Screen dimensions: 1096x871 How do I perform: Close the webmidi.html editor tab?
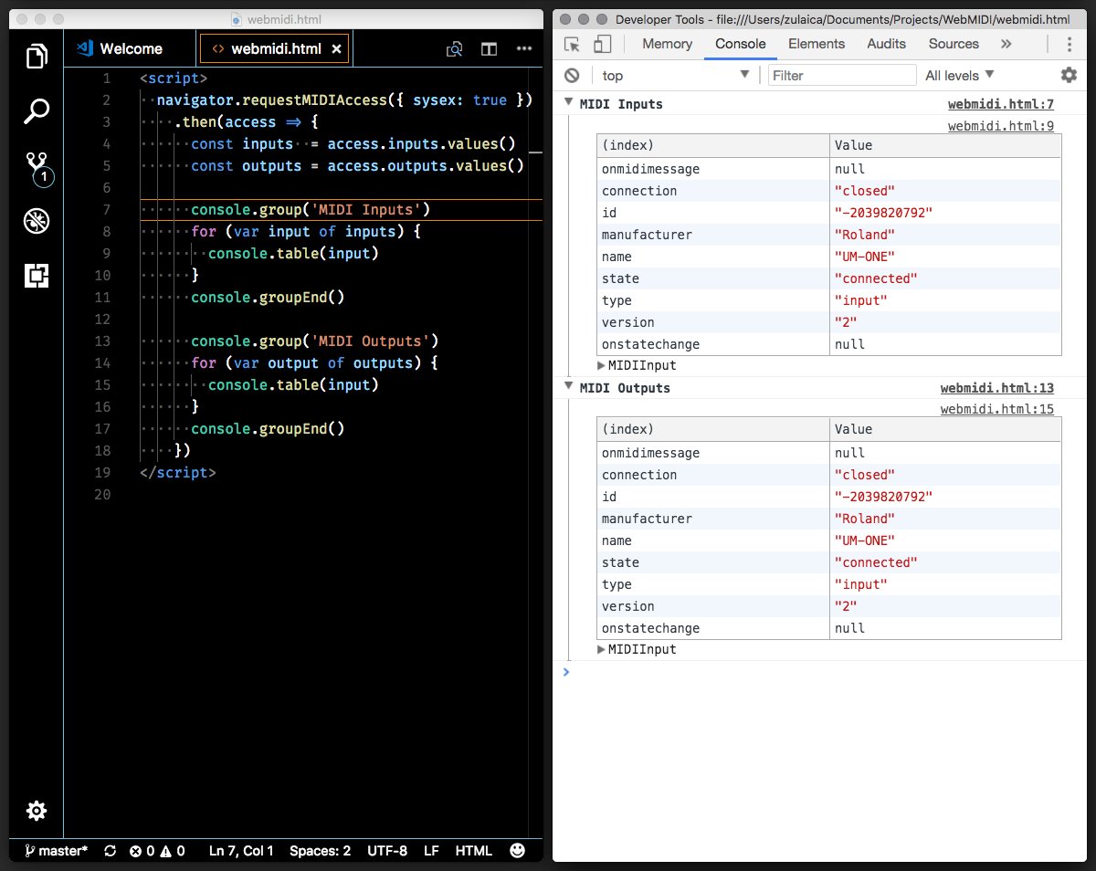[x=336, y=49]
